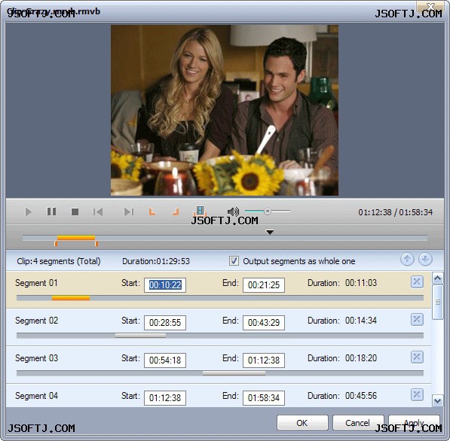Edit Segment 02 Start time field
The width and height of the screenshot is (450, 441).
pos(165,323)
